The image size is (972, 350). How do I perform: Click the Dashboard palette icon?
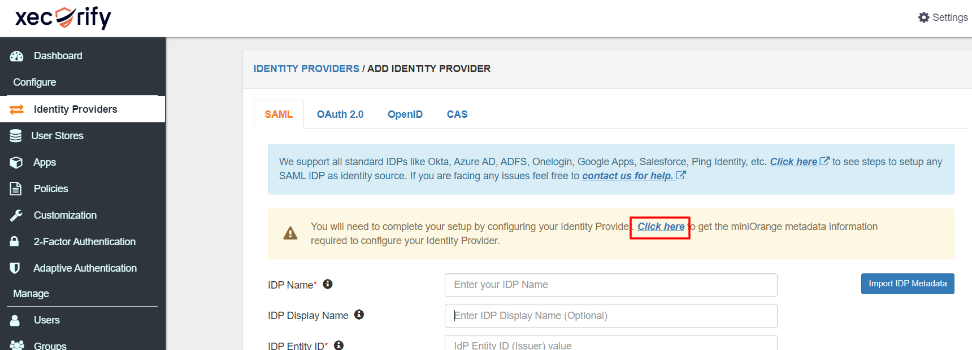(x=16, y=56)
